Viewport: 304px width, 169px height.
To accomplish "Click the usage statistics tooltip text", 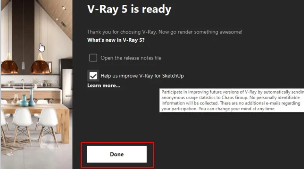I will (x=232, y=100).
